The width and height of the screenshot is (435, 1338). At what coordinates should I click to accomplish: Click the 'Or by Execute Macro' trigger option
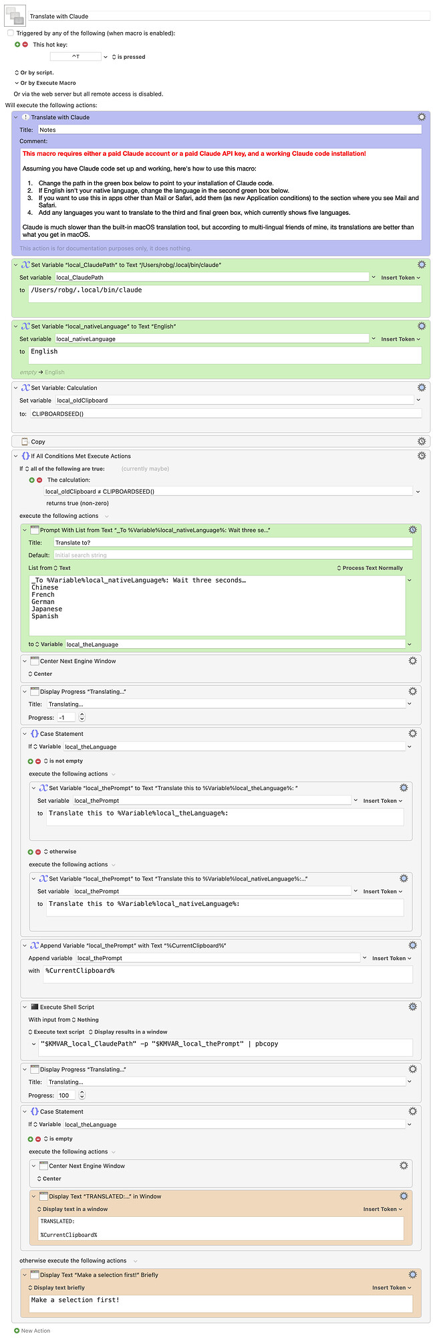47,83
